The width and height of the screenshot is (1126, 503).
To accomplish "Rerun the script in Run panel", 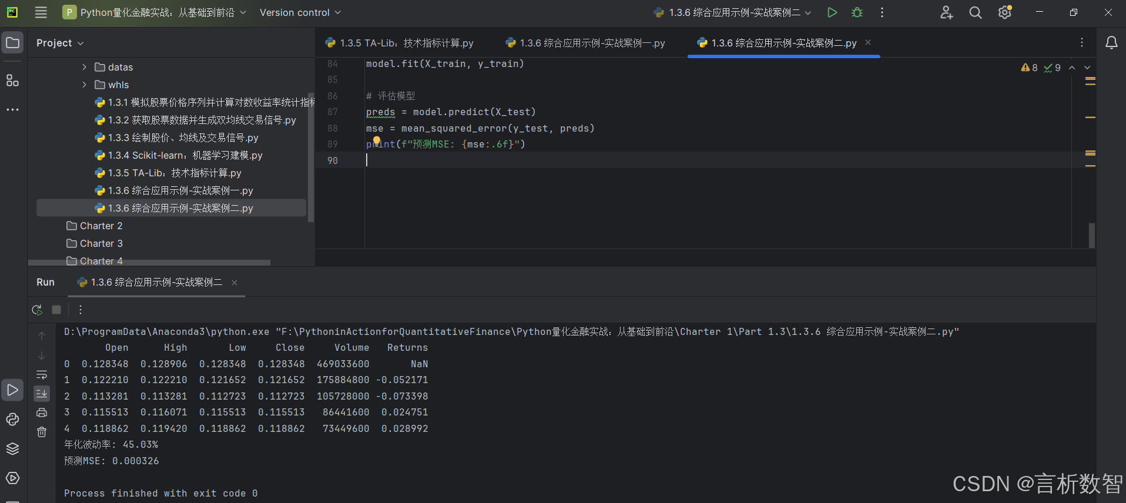I will [37, 310].
